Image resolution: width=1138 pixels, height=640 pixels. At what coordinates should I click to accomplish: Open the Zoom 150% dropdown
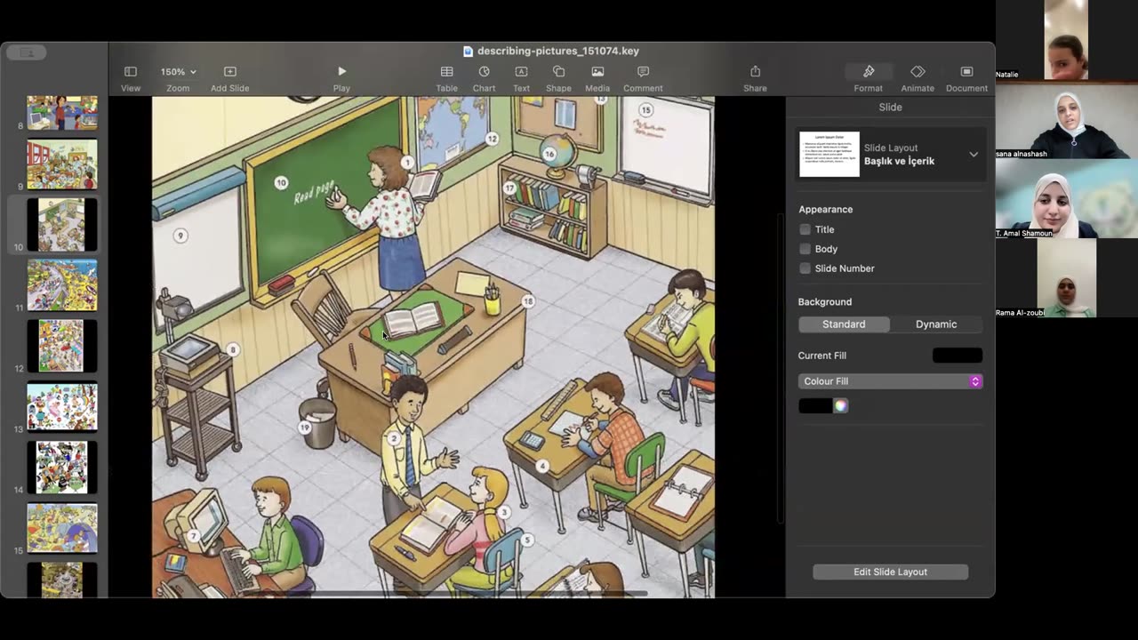tap(178, 71)
